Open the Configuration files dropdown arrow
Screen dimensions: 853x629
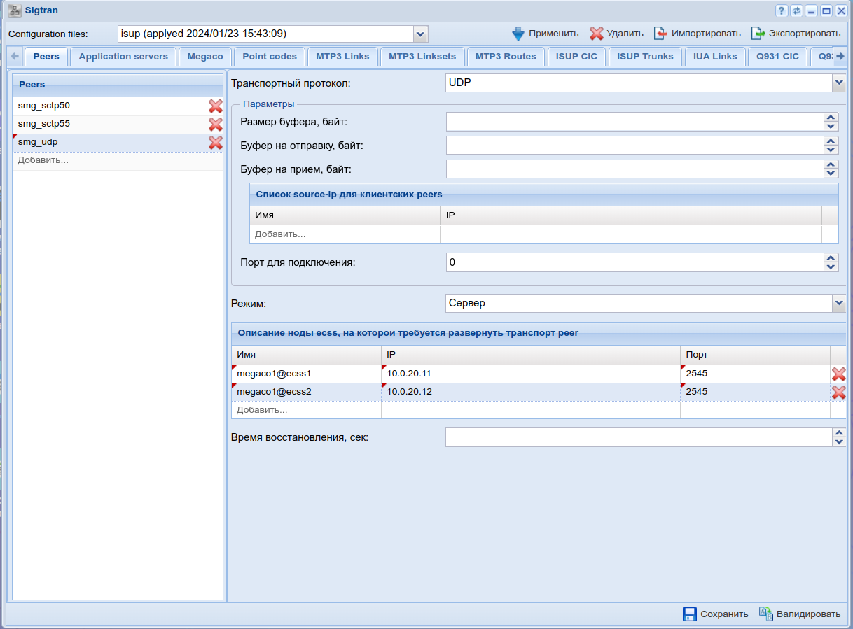[x=420, y=34]
